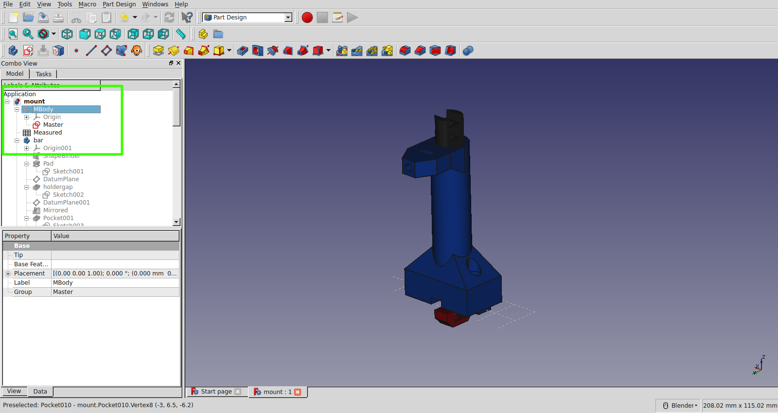This screenshot has height=413, width=778.
Task: Switch to the Tasks tab
Action: tap(43, 74)
